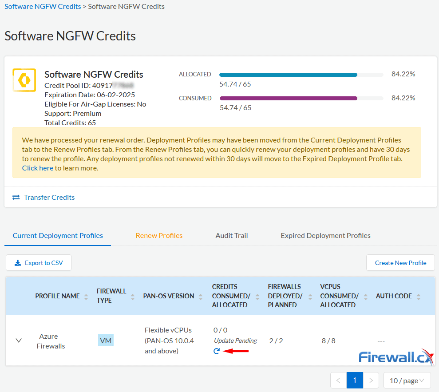Sort by Firewall Type column arrows
Viewport: 439px width, 392px height.
(x=133, y=297)
